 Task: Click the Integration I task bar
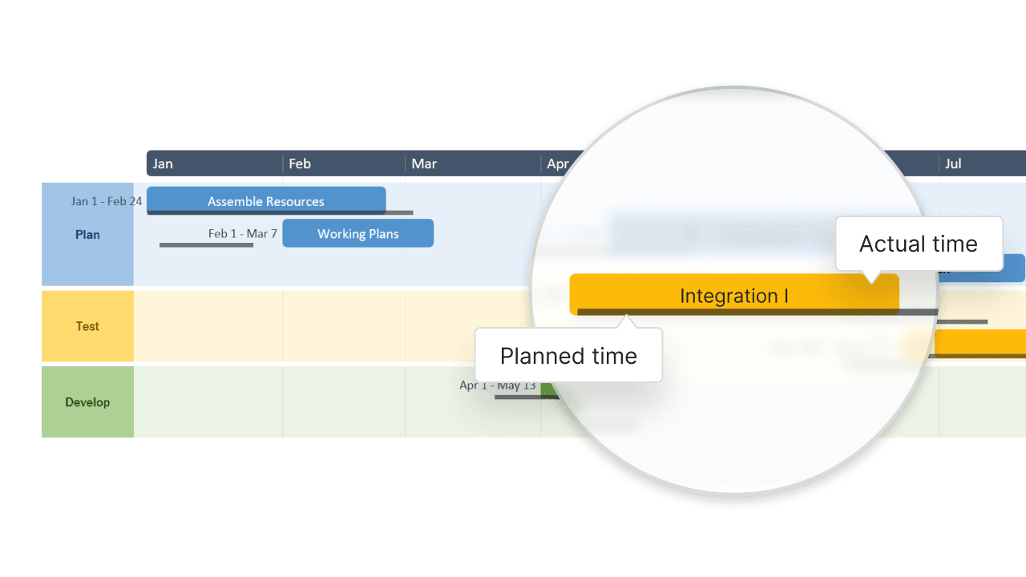733,293
